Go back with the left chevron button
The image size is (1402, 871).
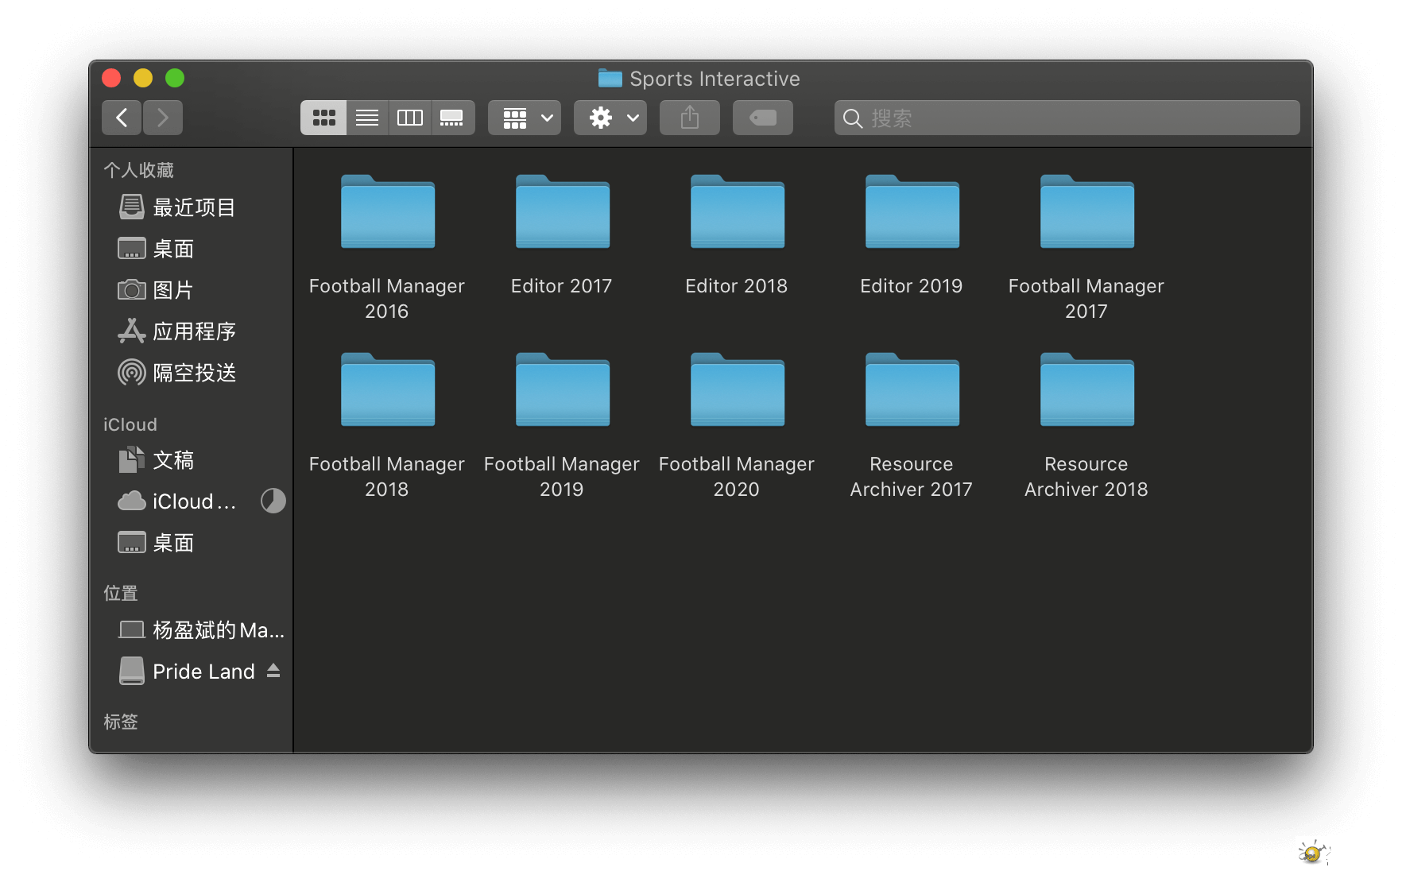[x=122, y=118]
